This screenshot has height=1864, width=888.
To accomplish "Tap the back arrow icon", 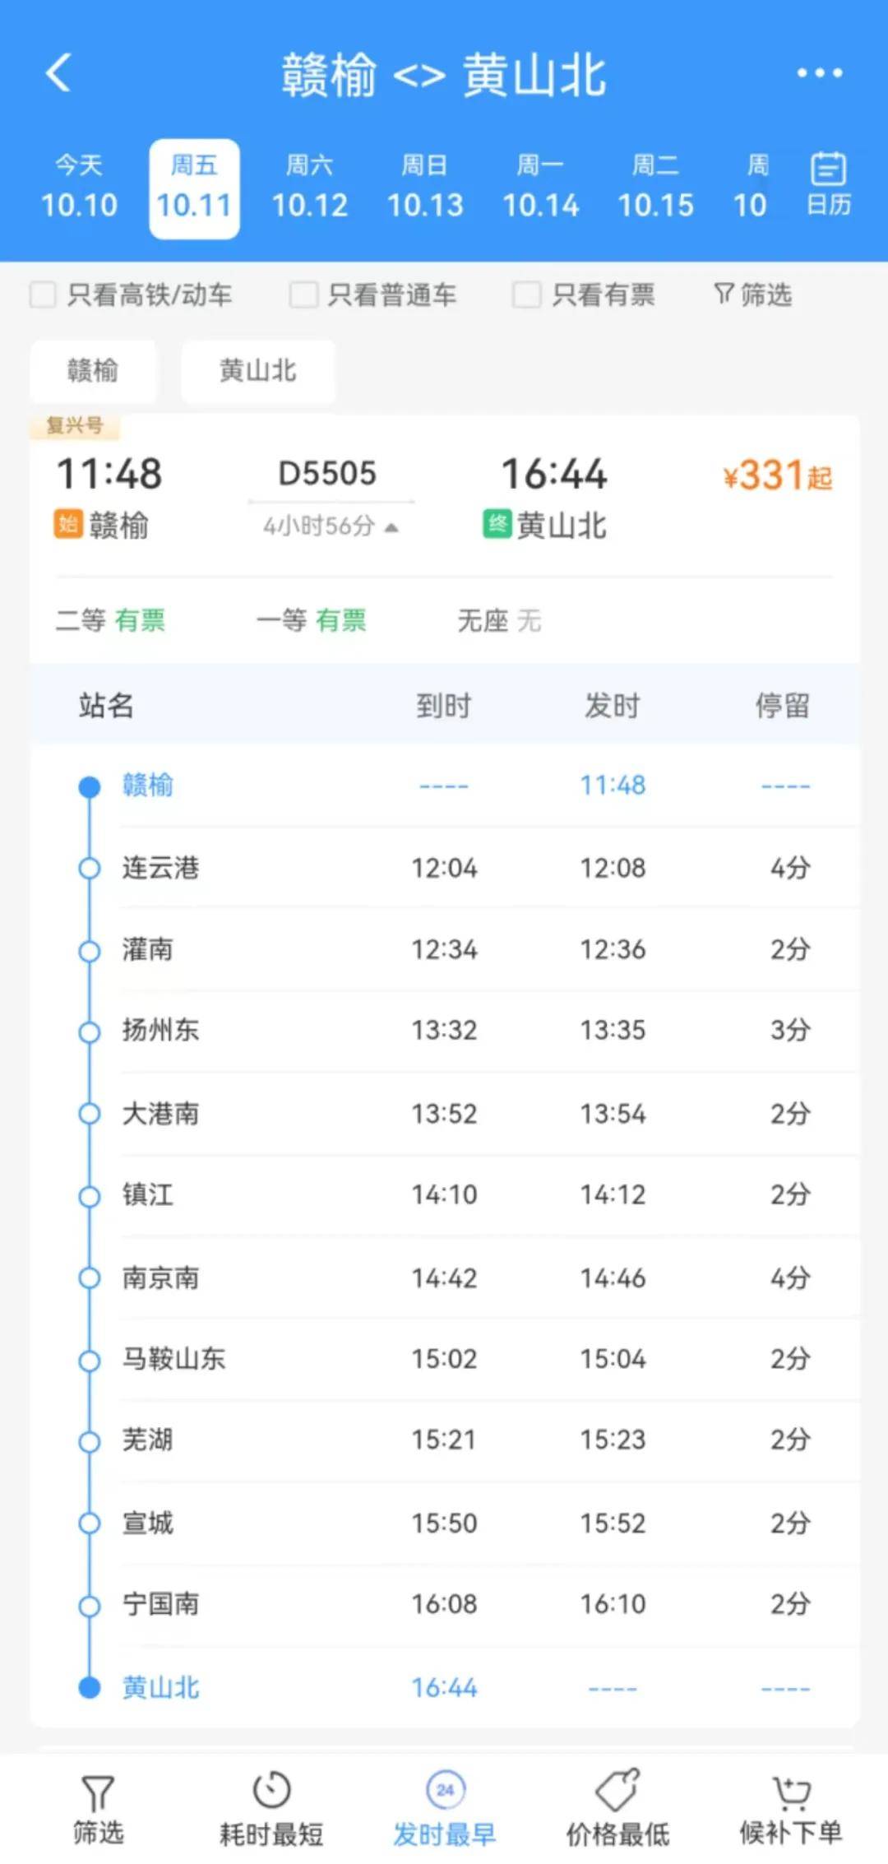I will coord(58,72).
